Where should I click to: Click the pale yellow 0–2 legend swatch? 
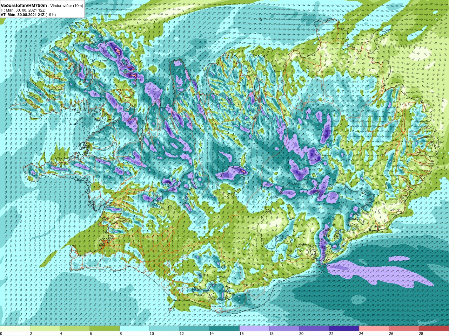15,329
